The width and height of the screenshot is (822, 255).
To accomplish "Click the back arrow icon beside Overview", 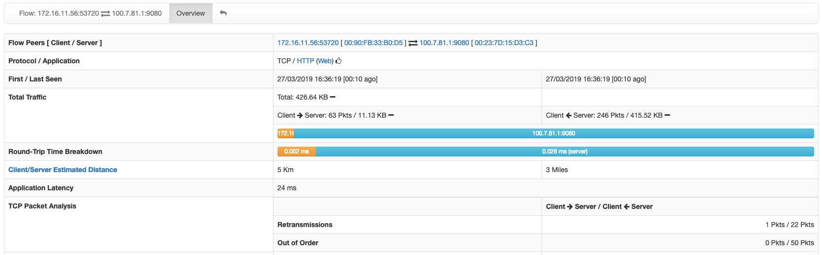I will coord(223,13).
